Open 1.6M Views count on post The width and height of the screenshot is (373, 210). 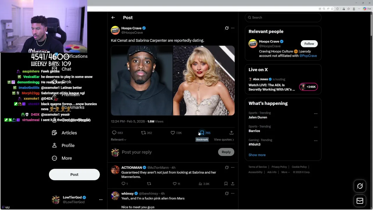tap(155, 121)
